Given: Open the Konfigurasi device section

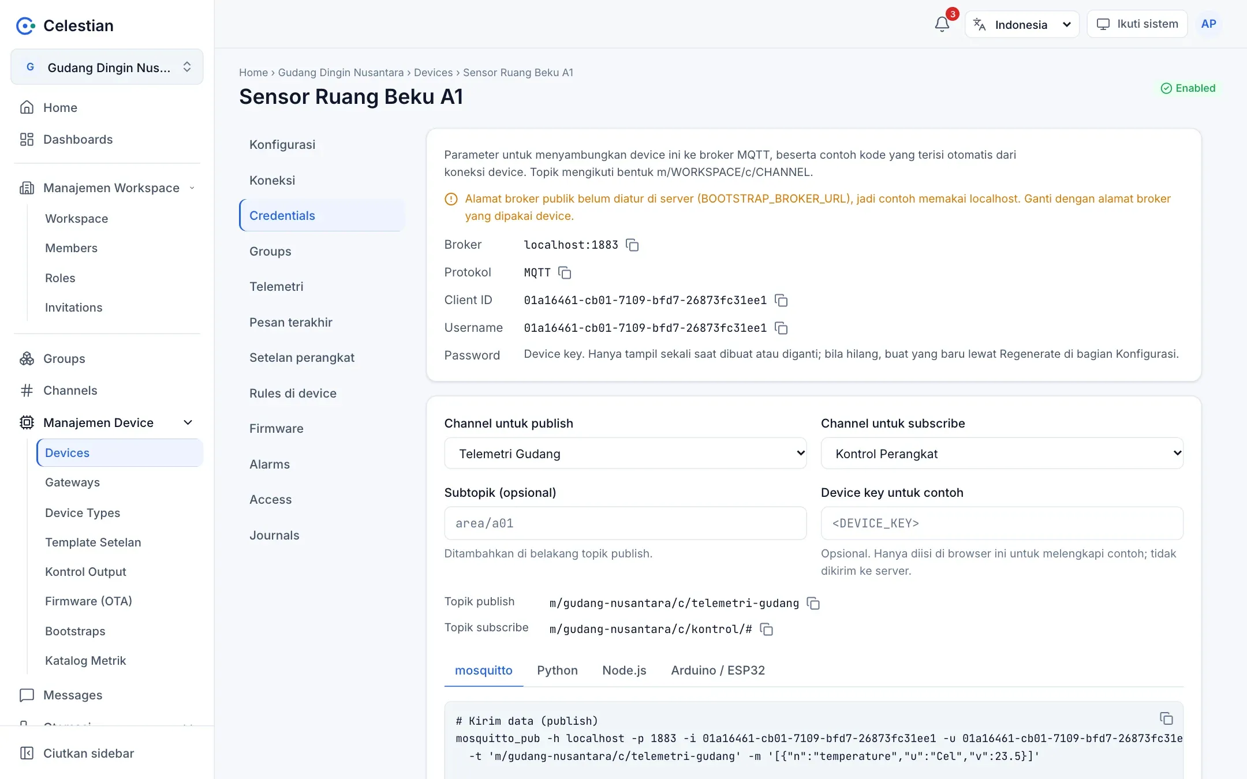Looking at the screenshot, I should pyautogui.click(x=322, y=144).
